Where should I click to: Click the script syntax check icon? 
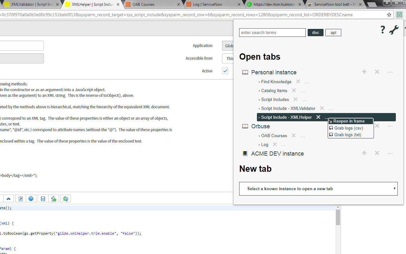click(53, 199)
